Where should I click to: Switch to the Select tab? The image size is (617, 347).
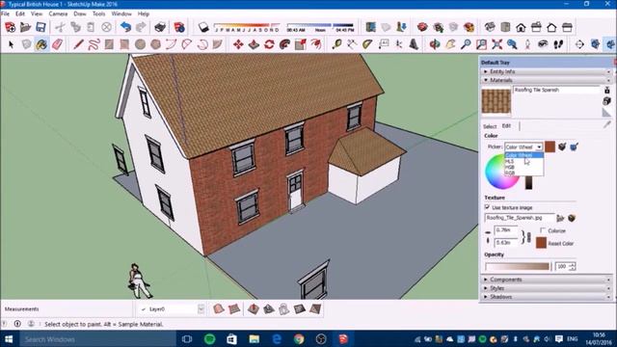point(490,126)
